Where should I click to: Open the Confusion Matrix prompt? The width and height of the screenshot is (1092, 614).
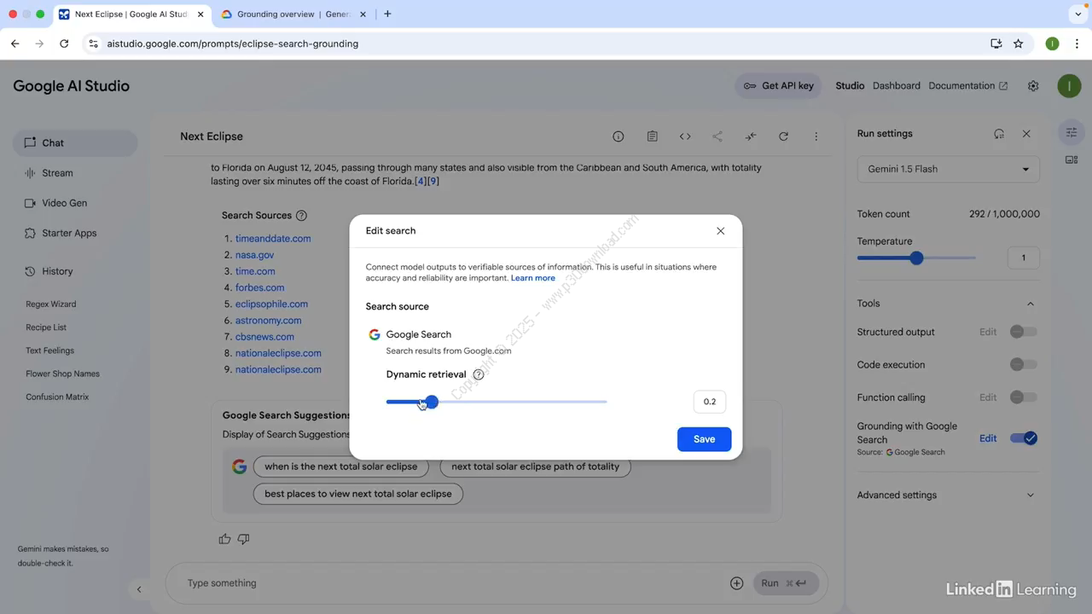click(x=57, y=397)
